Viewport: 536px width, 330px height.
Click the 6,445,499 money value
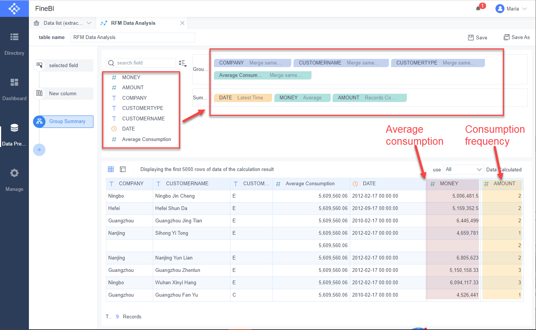pyautogui.click(x=467, y=221)
